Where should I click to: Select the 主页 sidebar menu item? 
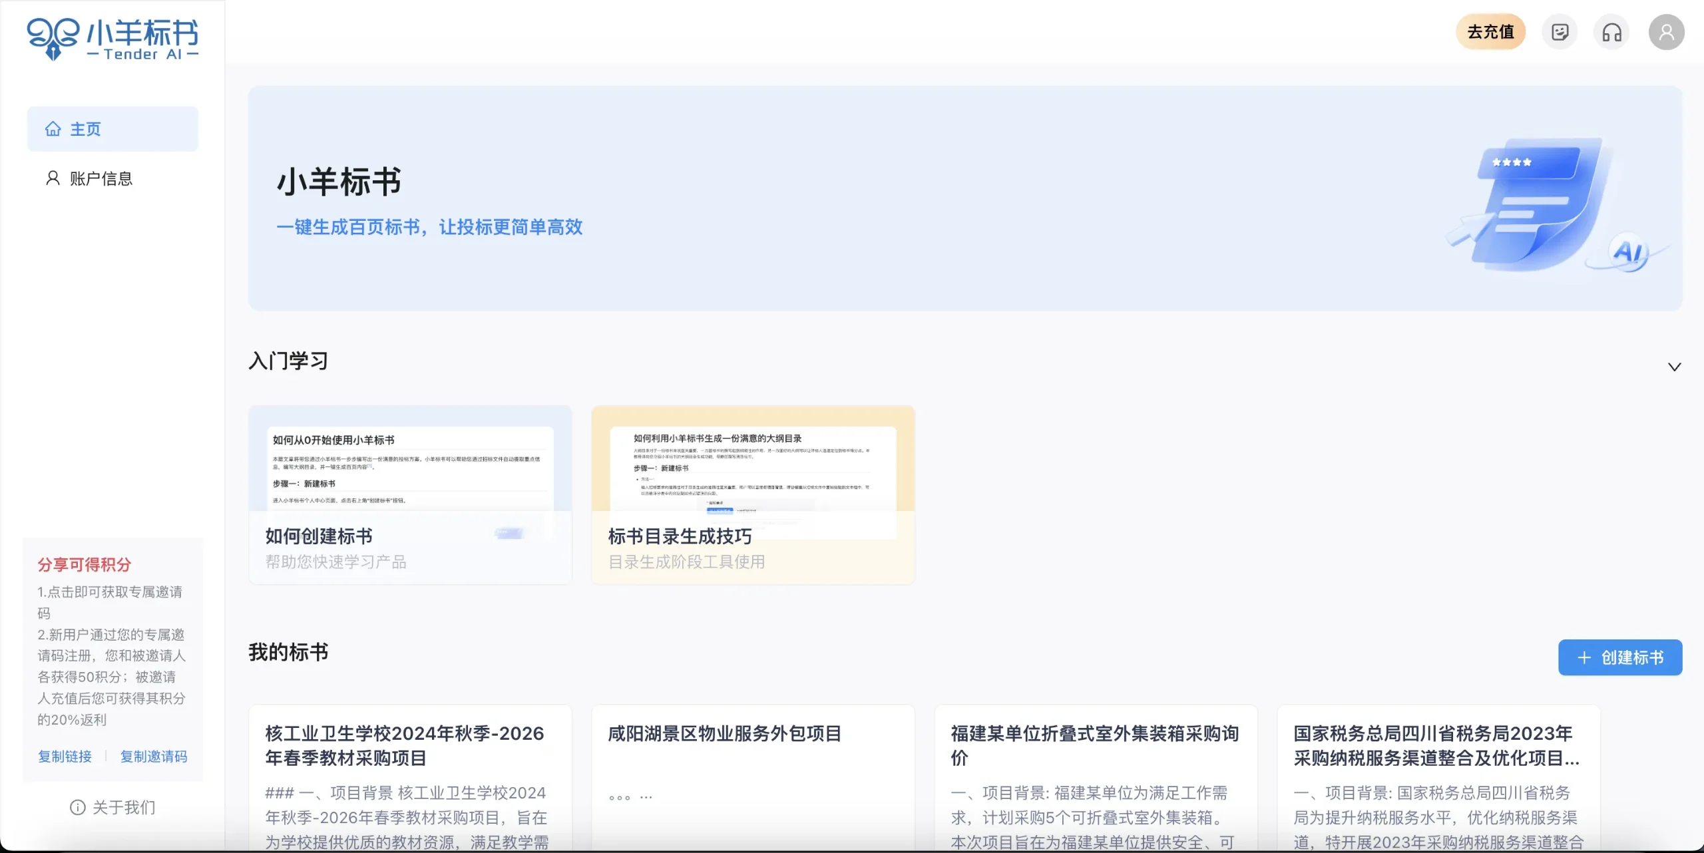coord(112,129)
